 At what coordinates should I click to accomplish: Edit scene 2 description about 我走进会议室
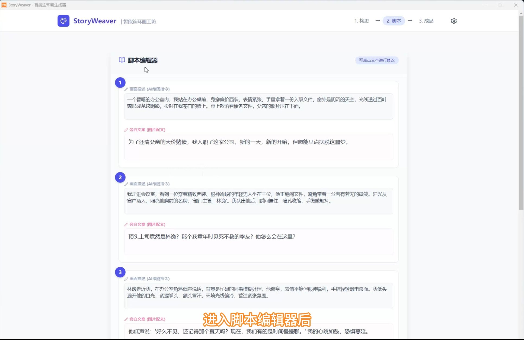[x=258, y=201]
